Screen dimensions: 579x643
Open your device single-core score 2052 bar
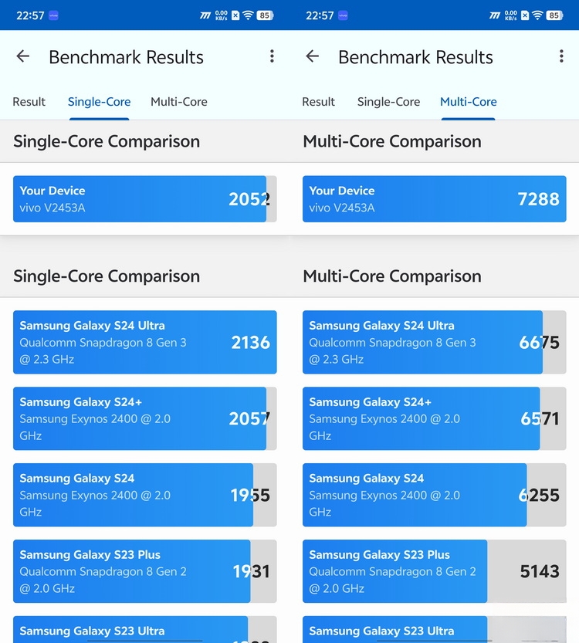coord(145,199)
